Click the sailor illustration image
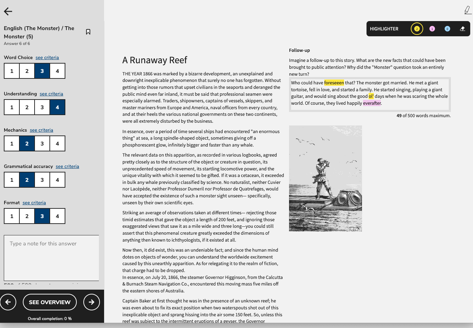This screenshot has height=328, width=473. (x=325, y=178)
